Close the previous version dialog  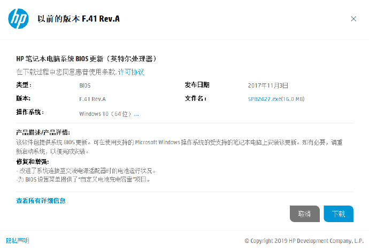pyautogui.click(x=353, y=19)
